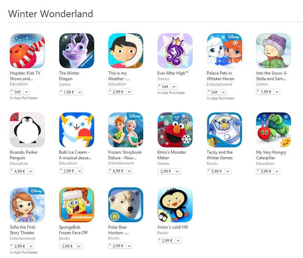This screenshot has width=303, height=258.
Task: Expand price dropdown for The Winter Dragon
Action: [x=80, y=92]
